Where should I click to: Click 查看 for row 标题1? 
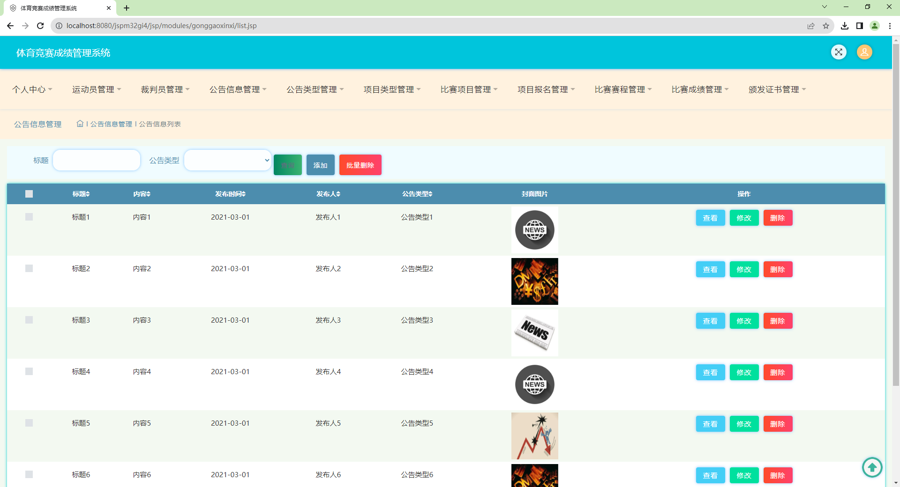click(x=711, y=218)
